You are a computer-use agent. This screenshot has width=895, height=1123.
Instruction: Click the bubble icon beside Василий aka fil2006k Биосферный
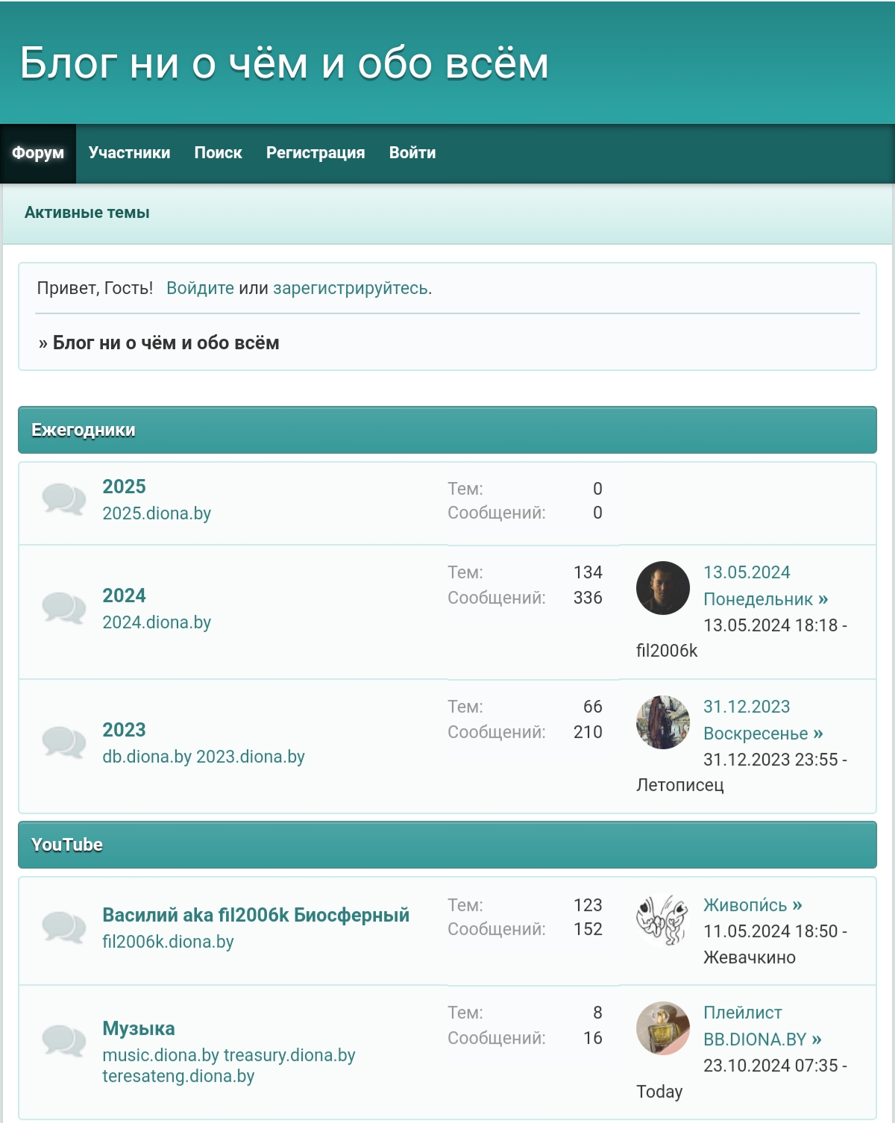point(64,928)
